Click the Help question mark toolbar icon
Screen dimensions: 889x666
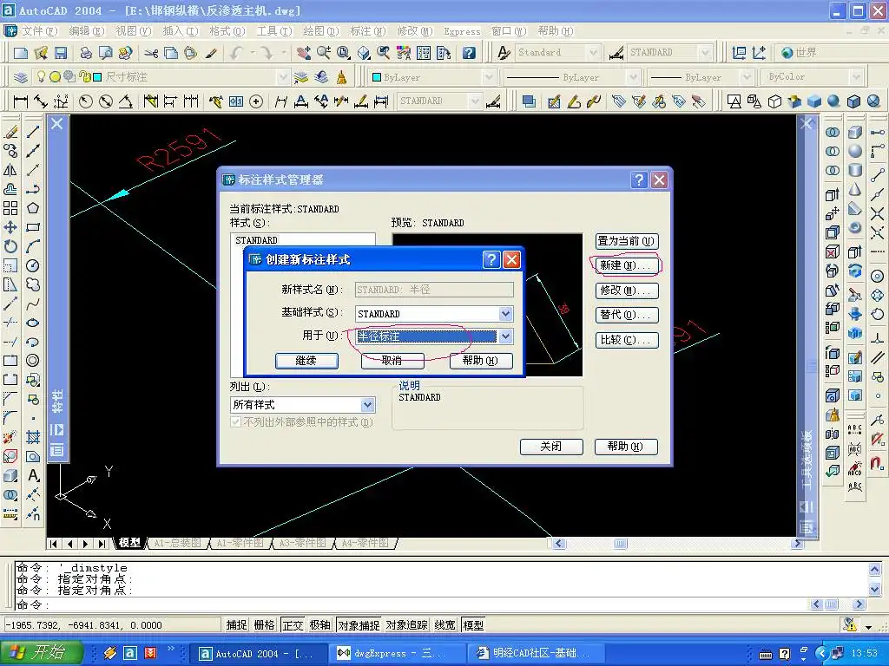[x=469, y=53]
